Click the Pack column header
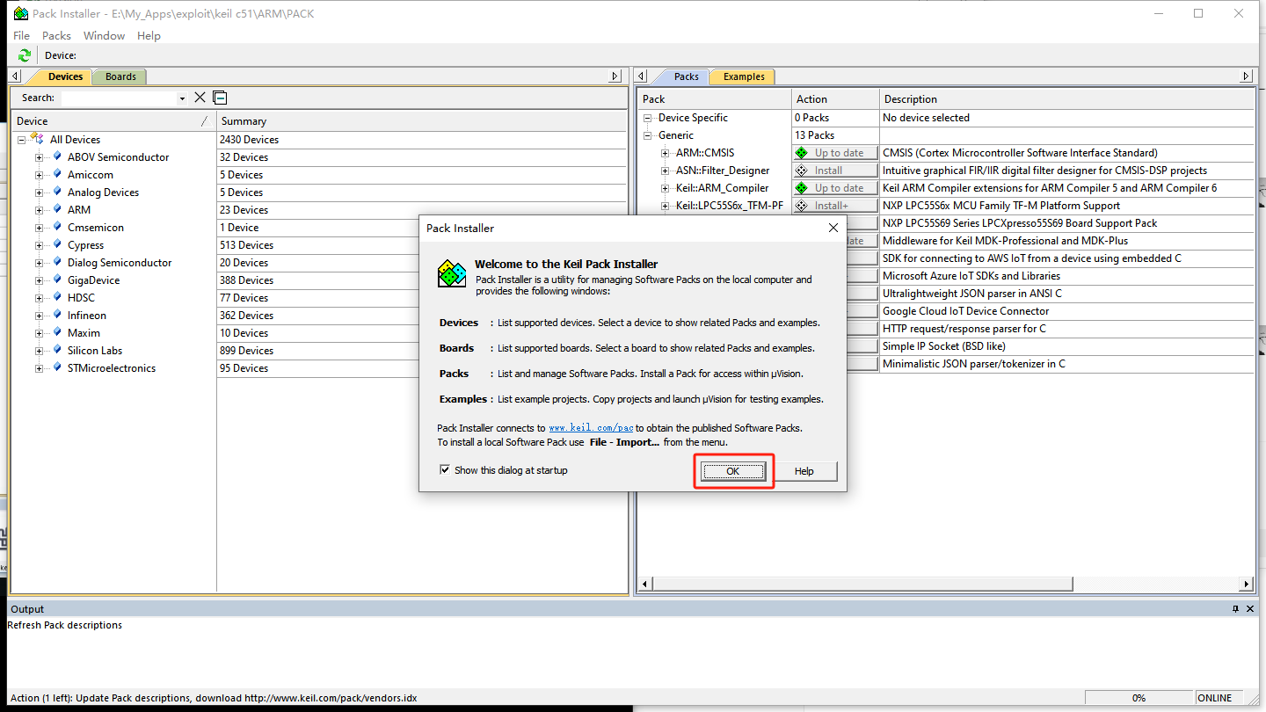This screenshot has height=712, width=1266. pyautogui.click(x=714, y=99)
